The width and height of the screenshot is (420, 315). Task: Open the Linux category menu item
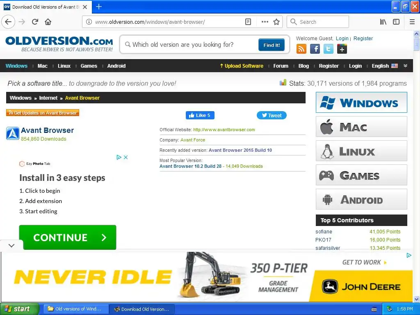click(x=64, y=66)
